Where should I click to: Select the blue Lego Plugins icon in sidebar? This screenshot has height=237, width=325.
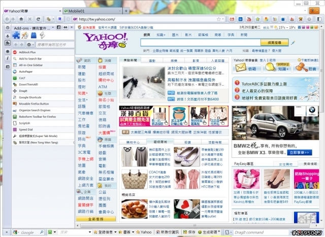tap(34, 36)
